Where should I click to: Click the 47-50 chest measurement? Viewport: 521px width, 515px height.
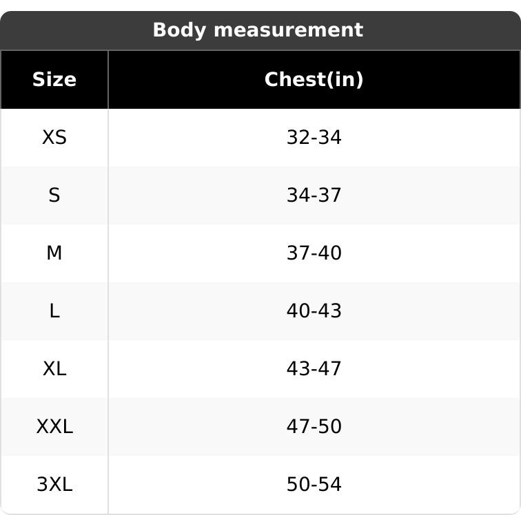tap(314, 427)
